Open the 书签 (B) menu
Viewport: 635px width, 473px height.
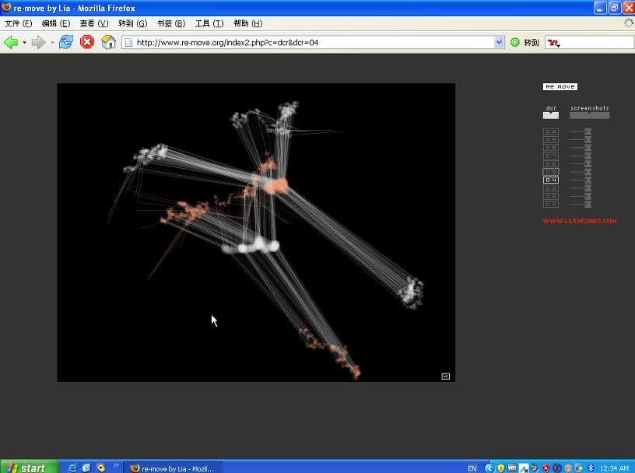(x=171, y=23)
